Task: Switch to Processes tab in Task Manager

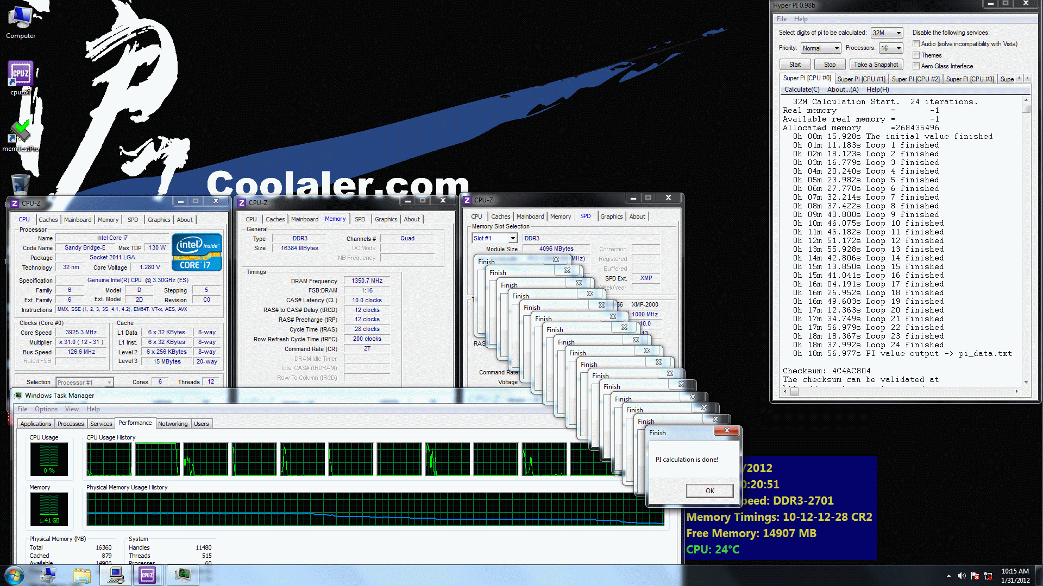Action: (x=71, y=424)
